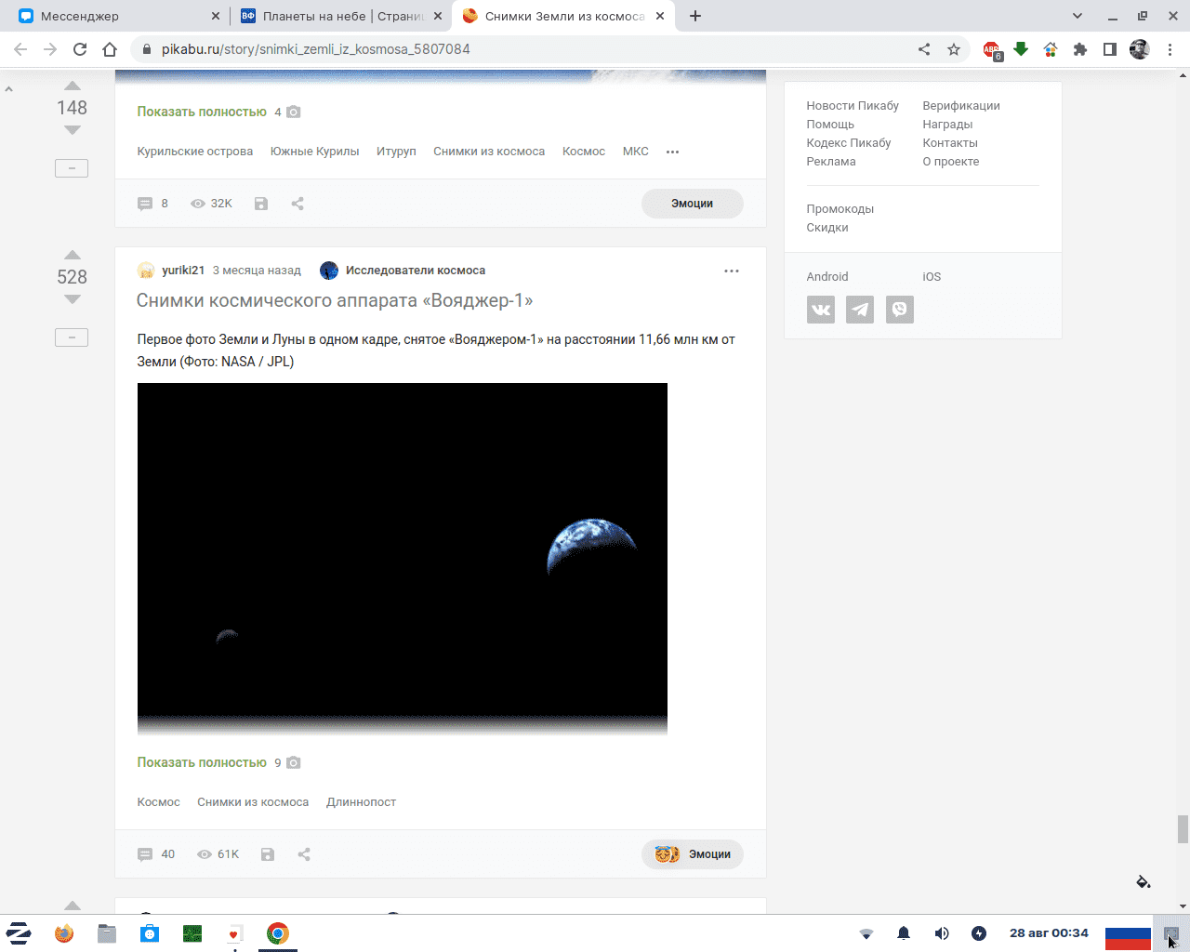This screenshot has height=952, width=1190.
Task: Open comments icon showing 8 comments
Action: pyautogui.click(x=145, y=204)
